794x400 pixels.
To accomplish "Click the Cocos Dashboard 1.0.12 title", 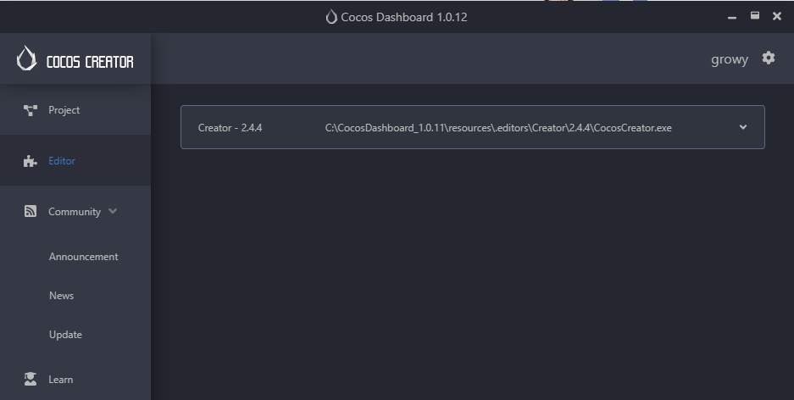I will (x=404, y=17).
